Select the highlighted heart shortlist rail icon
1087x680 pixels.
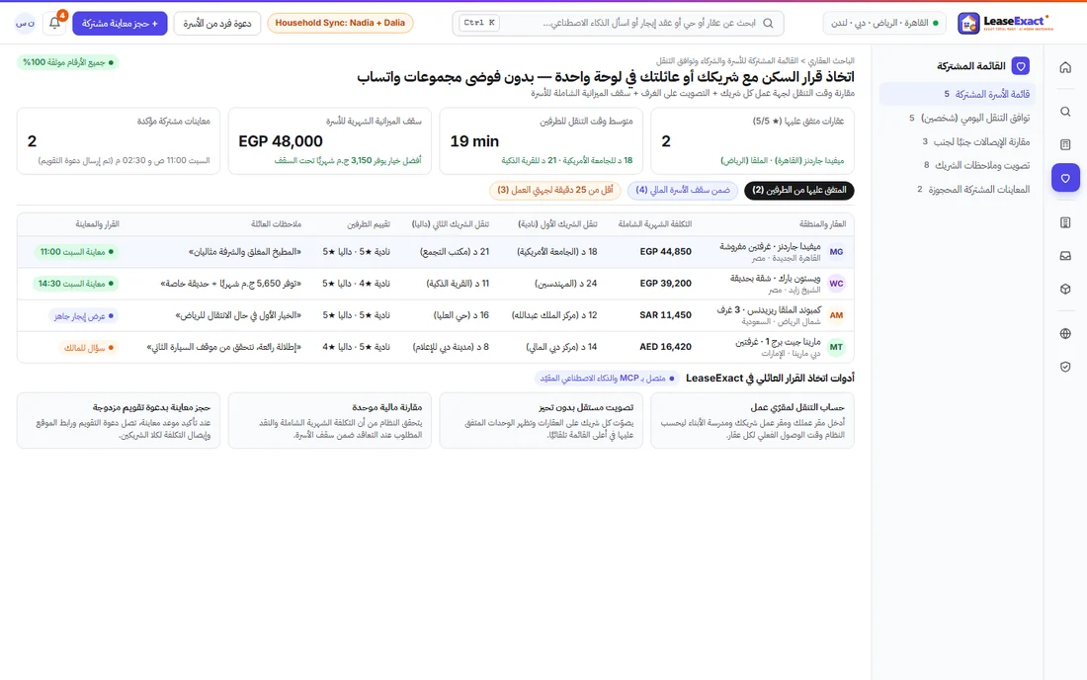tap(1065, 178)
